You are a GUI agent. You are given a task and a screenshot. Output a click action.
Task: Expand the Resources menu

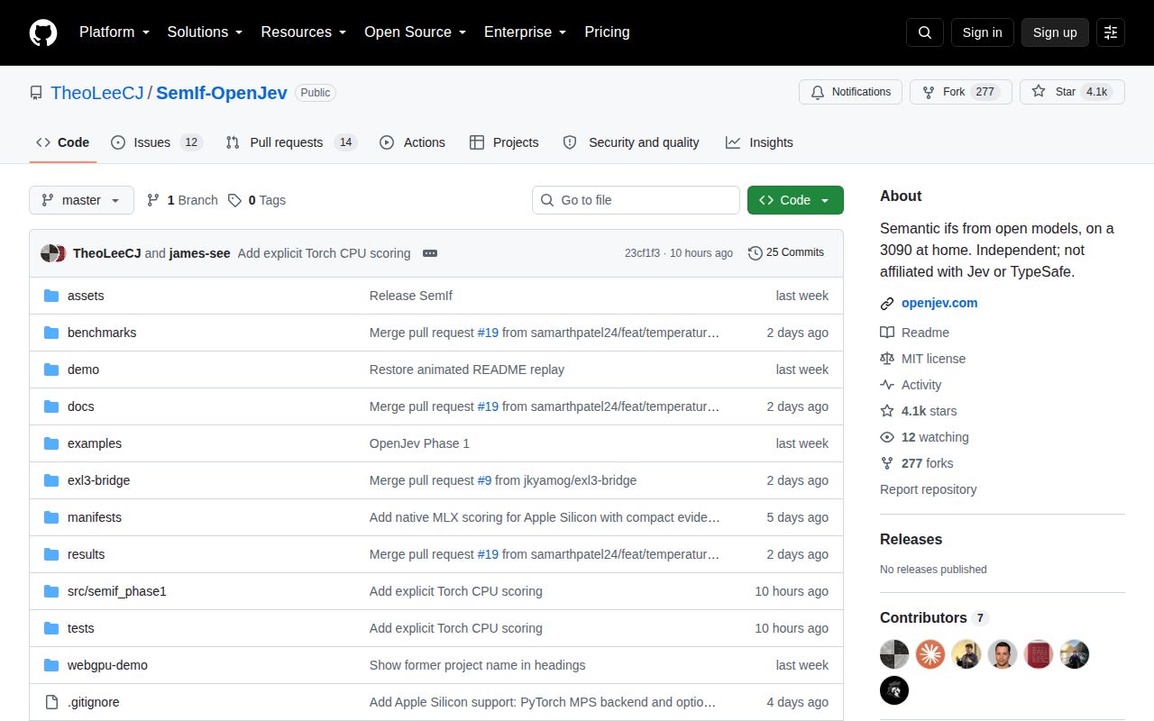click(304, 32)
